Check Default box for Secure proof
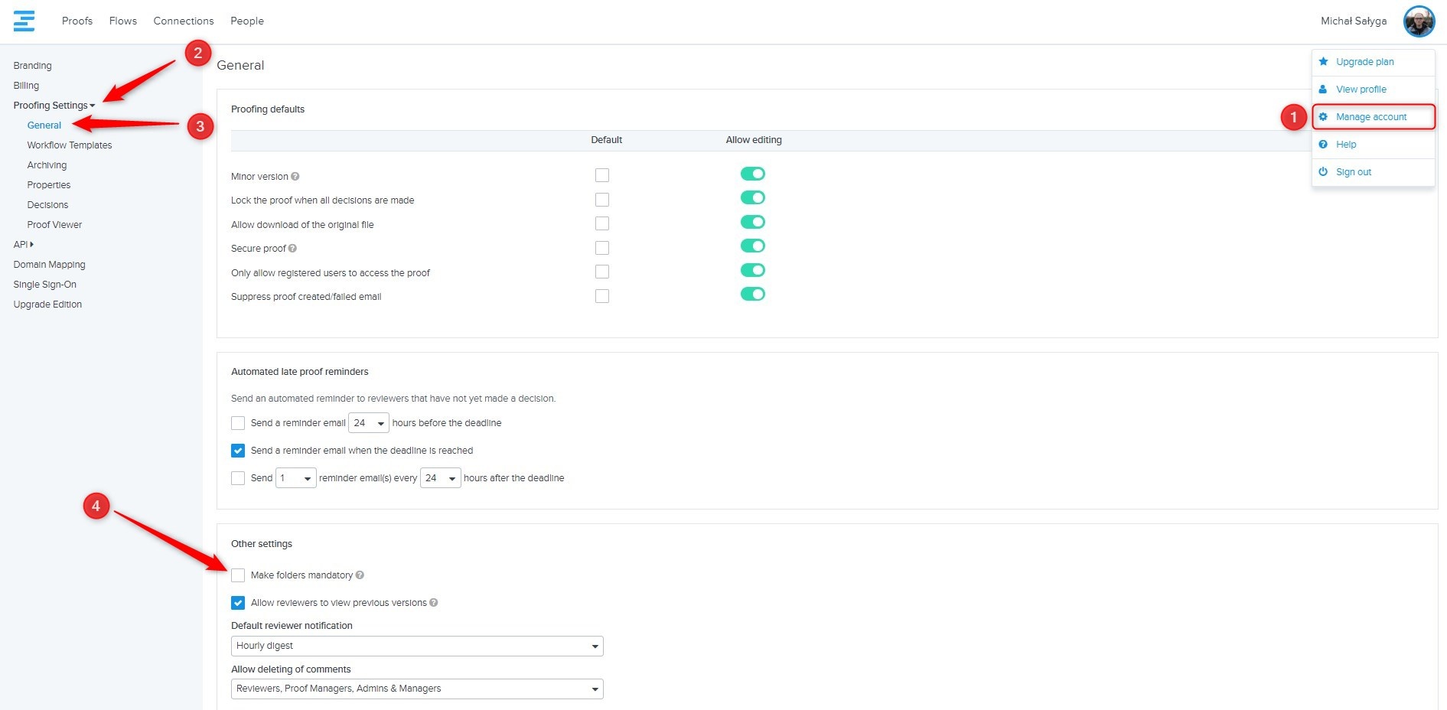 click(602, 248)
